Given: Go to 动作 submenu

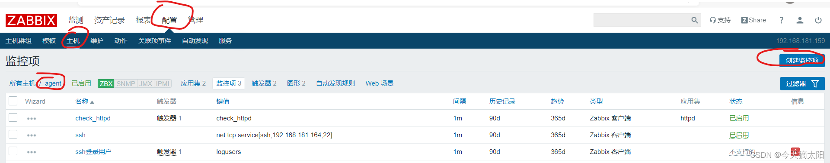Looking at the screenshot, I should click(121, 41).
